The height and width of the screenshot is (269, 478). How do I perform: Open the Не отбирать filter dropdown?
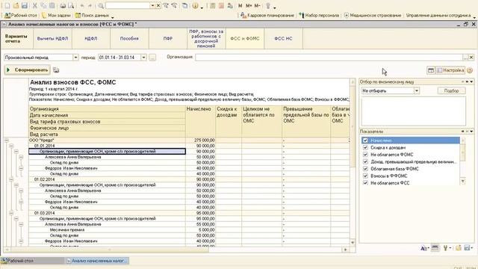[x=417, y=90]
